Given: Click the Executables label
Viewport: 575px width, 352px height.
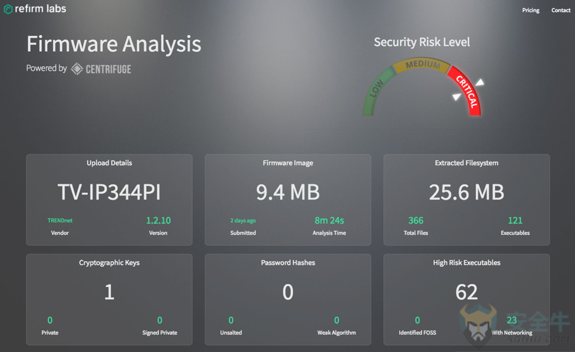Looking at the screenshot, I should coord(515,233).
